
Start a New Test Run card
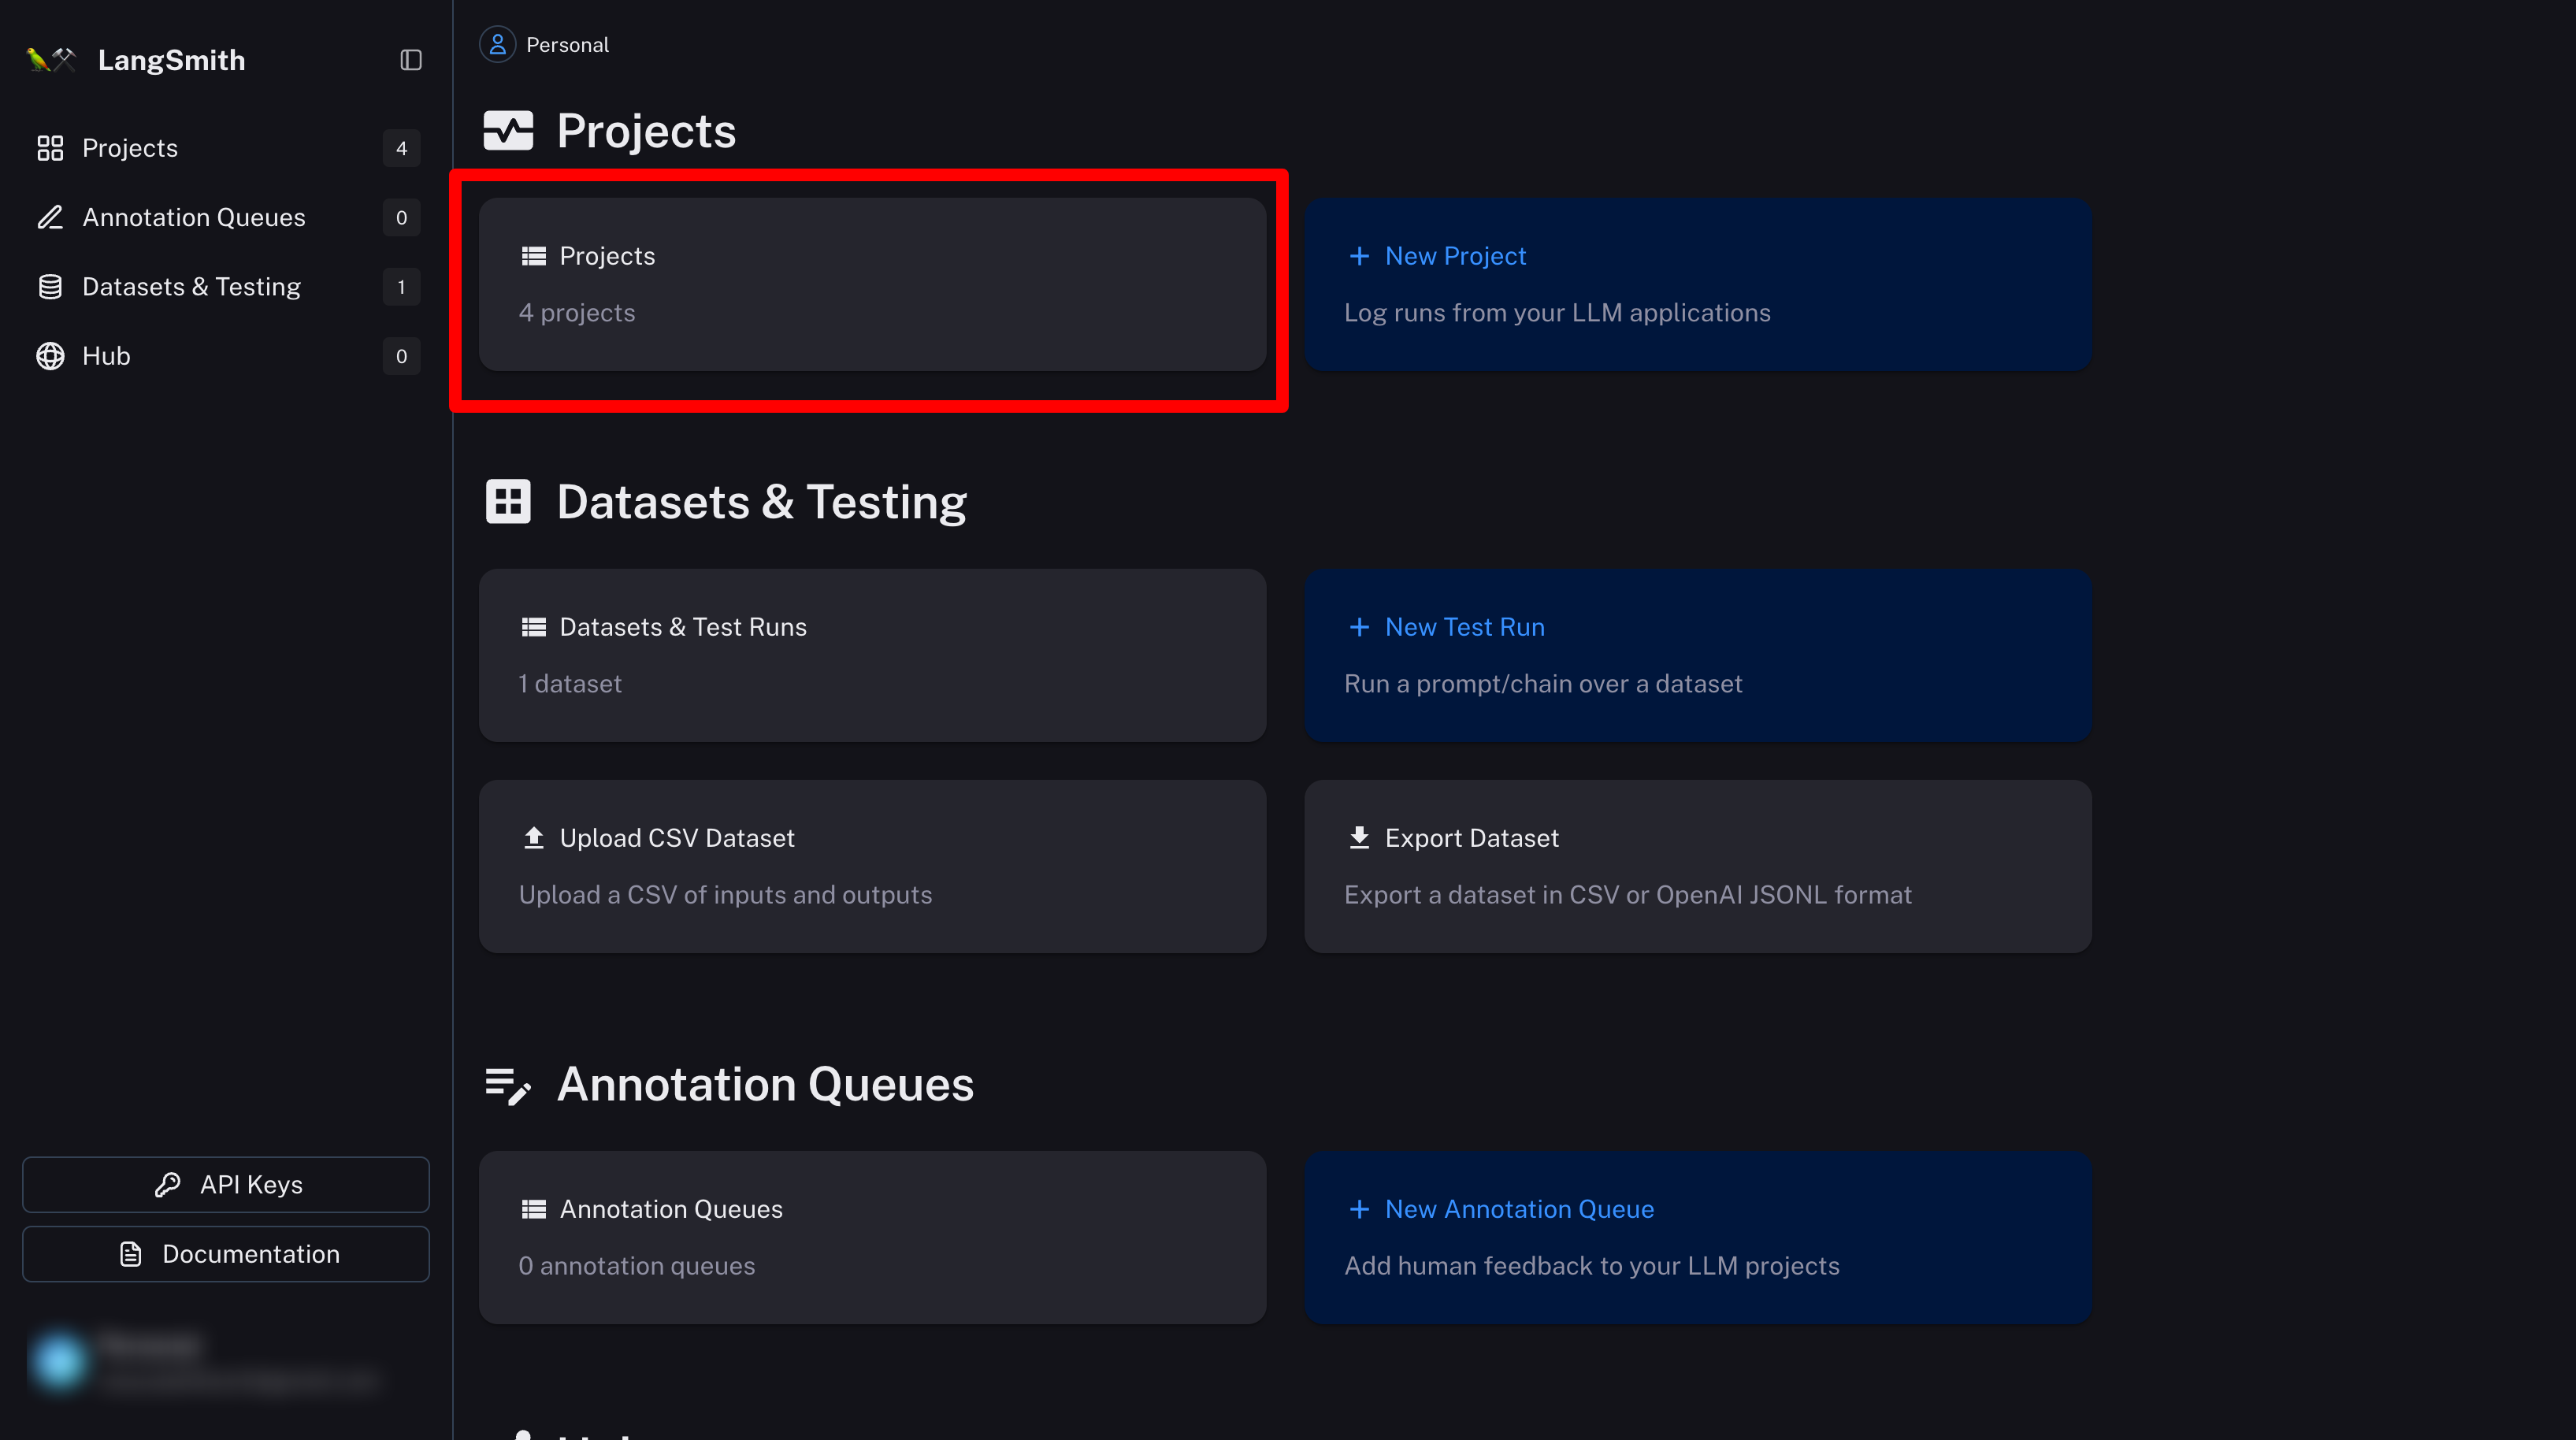point(1698,655)
